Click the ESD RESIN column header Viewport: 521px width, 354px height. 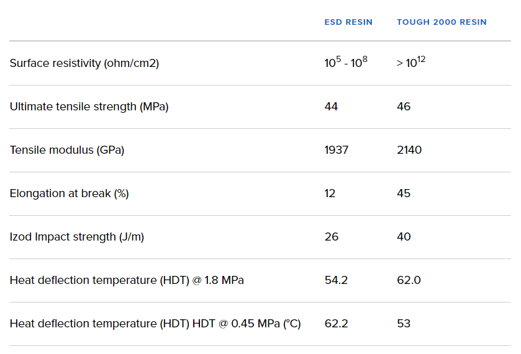click(x=348, y=22)
